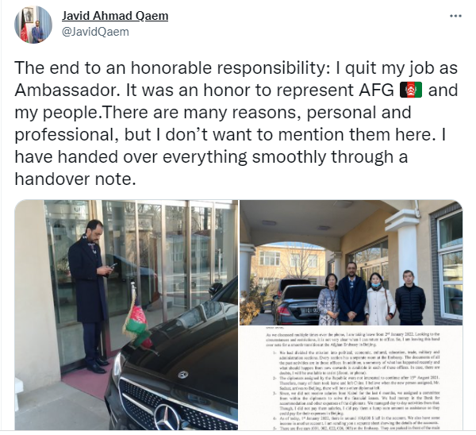476x435 pixels.
Task: Open the handover note document image
Action: click(351, 378)
